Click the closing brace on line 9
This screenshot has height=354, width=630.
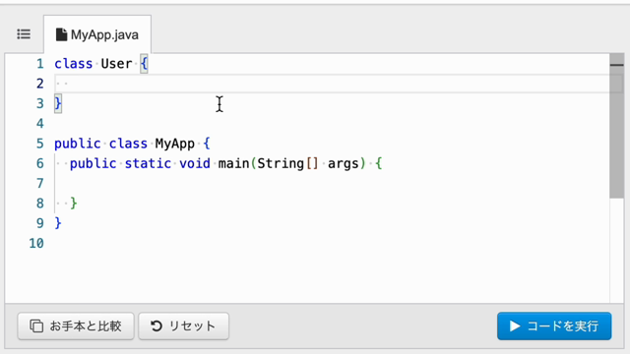click(x=58, y=223)
